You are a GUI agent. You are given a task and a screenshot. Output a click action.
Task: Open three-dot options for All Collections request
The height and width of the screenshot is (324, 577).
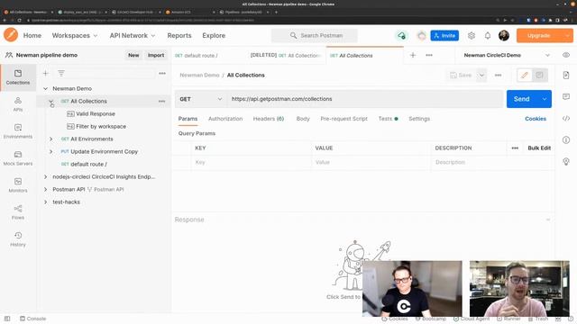coord(161,101)
